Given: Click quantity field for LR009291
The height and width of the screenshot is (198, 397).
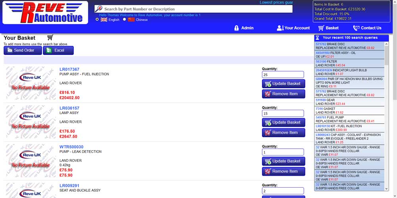Looking at the screenshot, I should pos(283,191).
